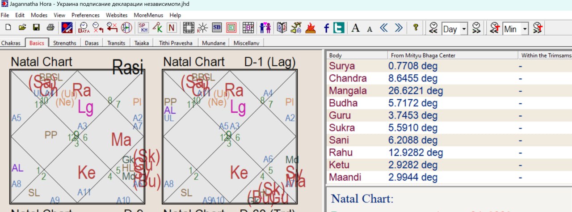
Task: Click the Open file folder icon
Action: (22, 28)
